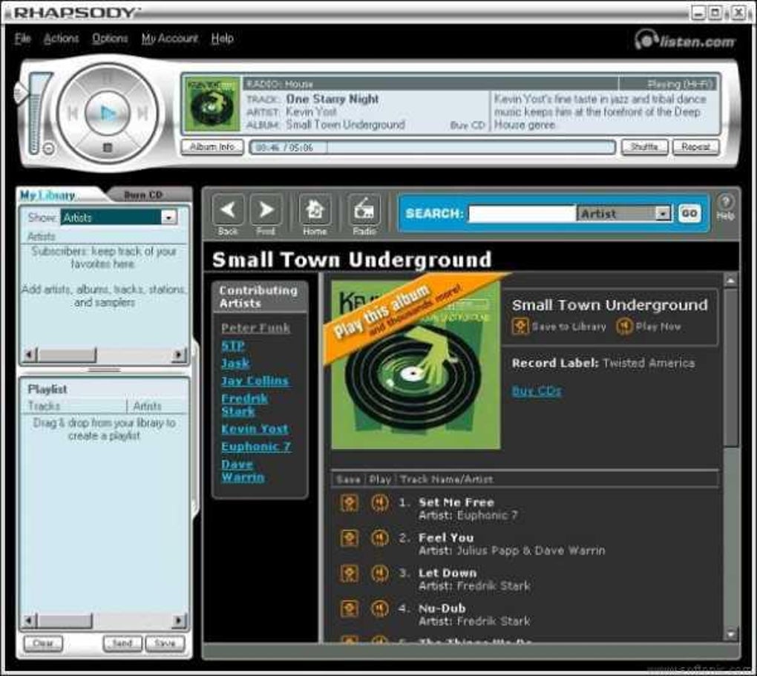Click the Album Info button
The image size is (757, 676).
click(x=212, y=147)
